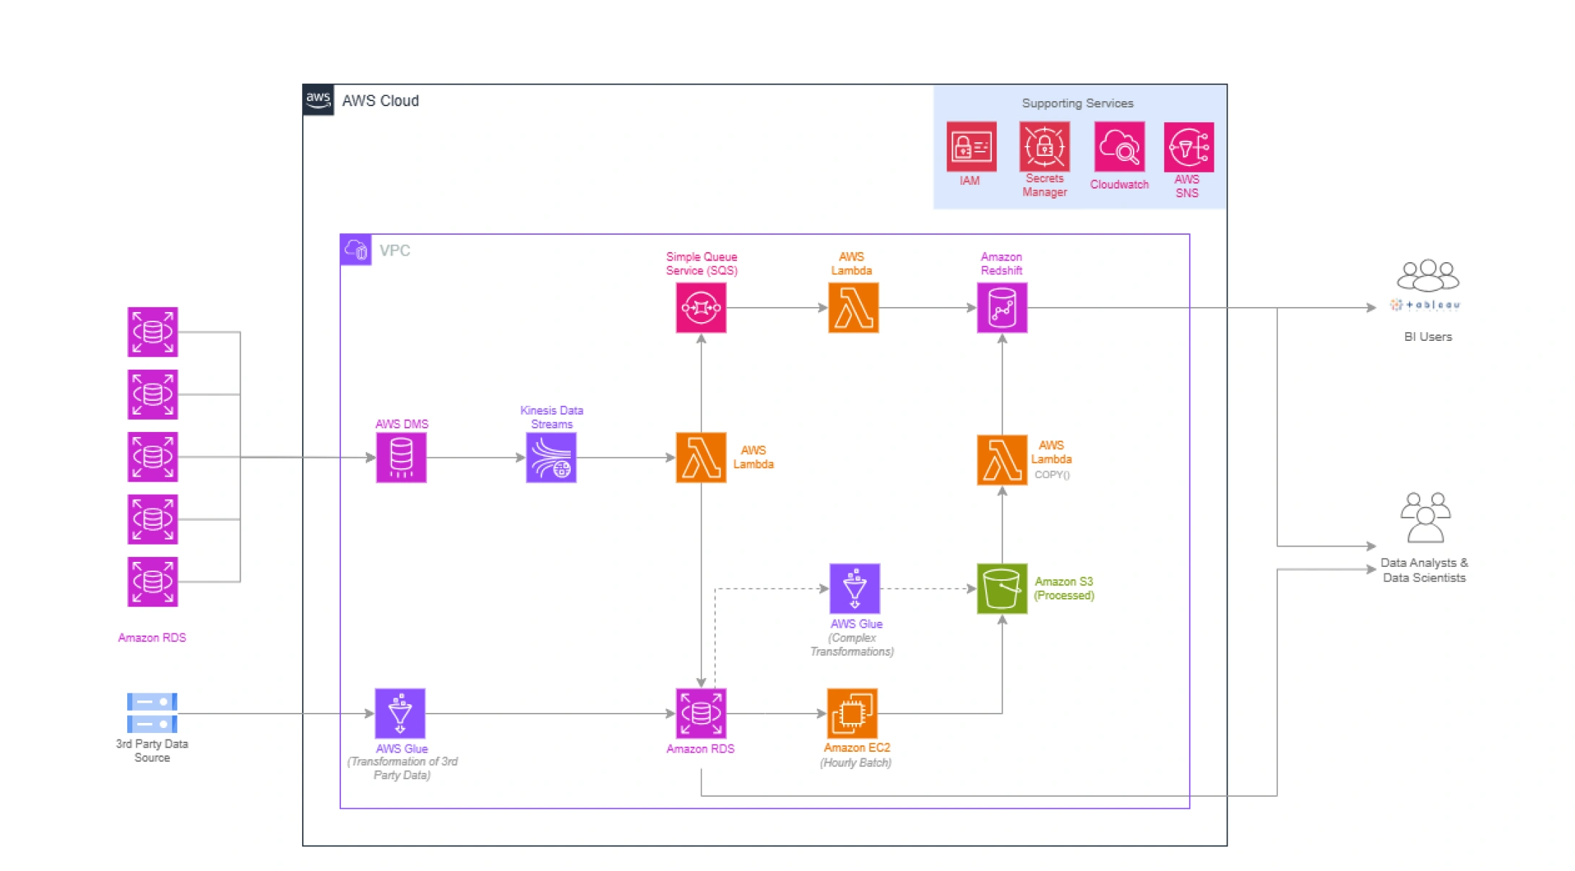1575x871 pixels.
Task: Select the Amazon RDS icon inside VPC
Action: [700, 714]
